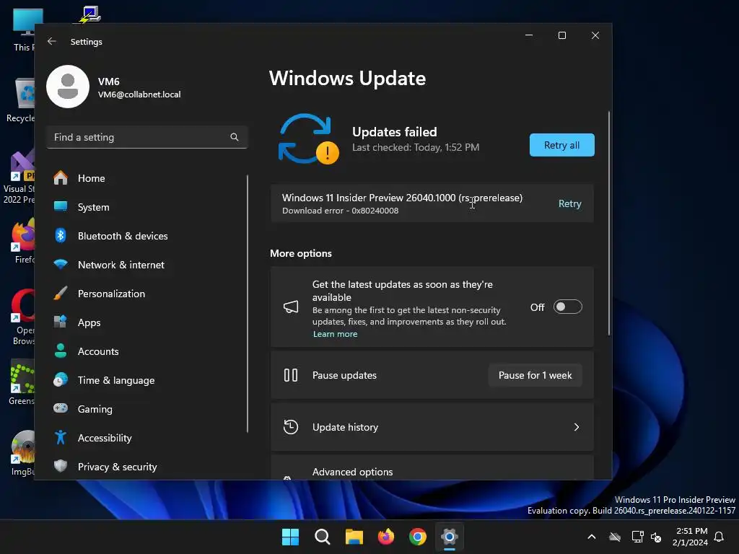Click the Find a setting search box

click(x=147, y=137)
